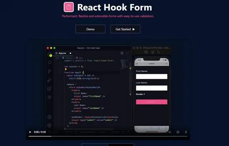This screenshot has width=229, height=146.
Task: Click the Accounts icon in the activity bar
Action: [x=49, y=117]
